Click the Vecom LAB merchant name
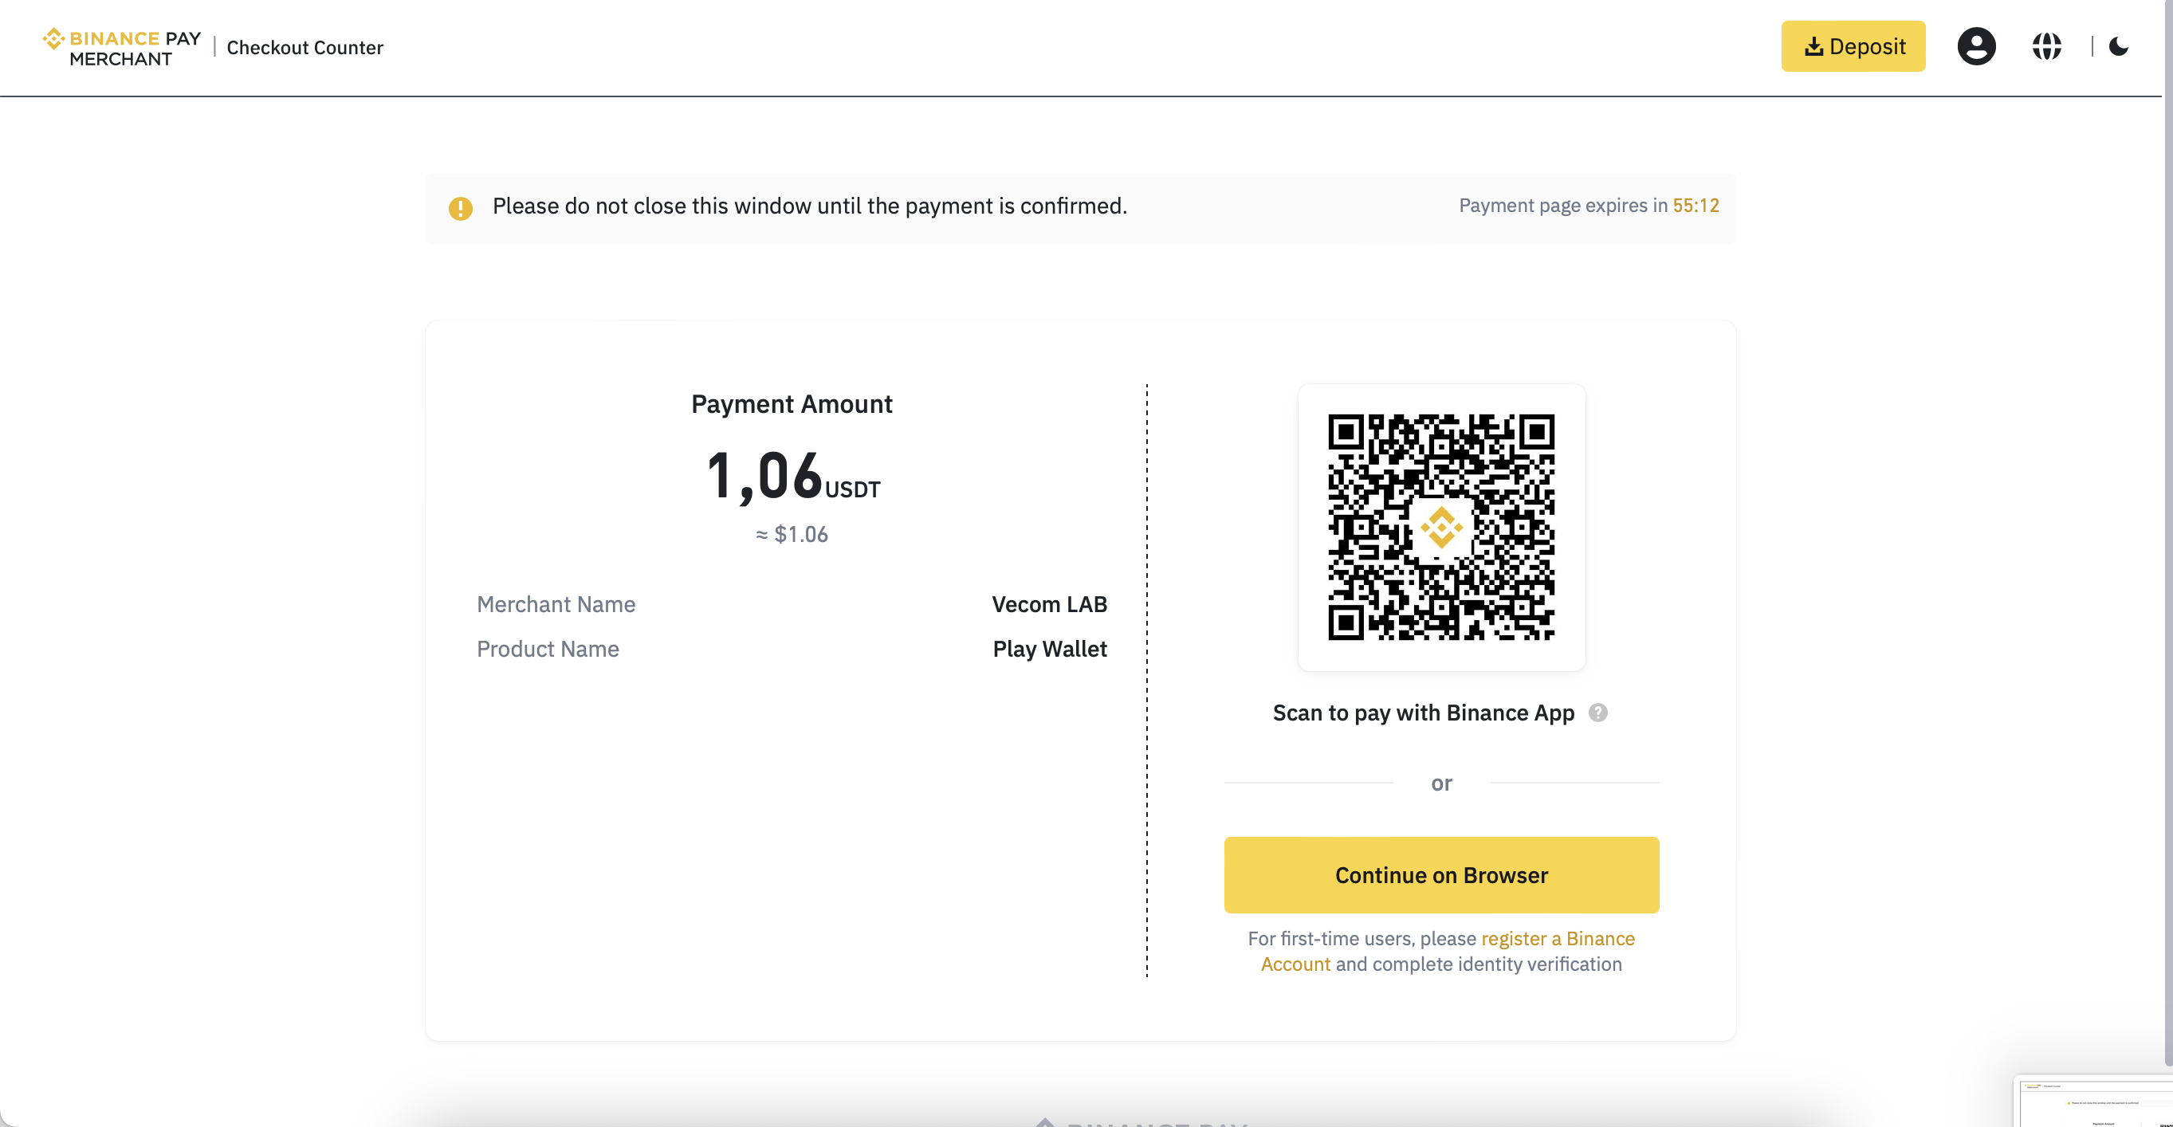This screenshot has height=1127, width=2173. [1048, 605]
